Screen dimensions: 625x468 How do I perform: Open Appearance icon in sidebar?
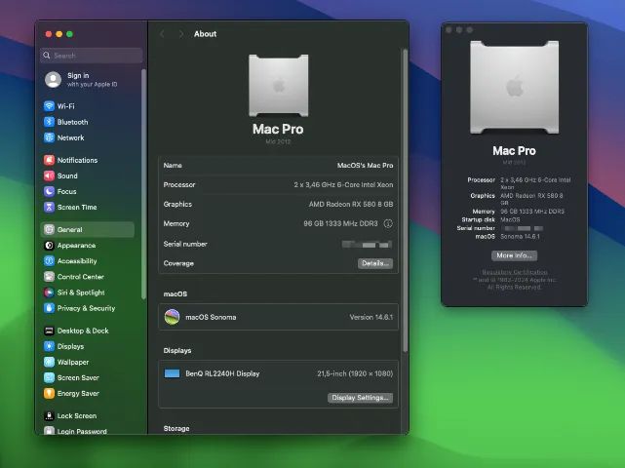(49, 245)
